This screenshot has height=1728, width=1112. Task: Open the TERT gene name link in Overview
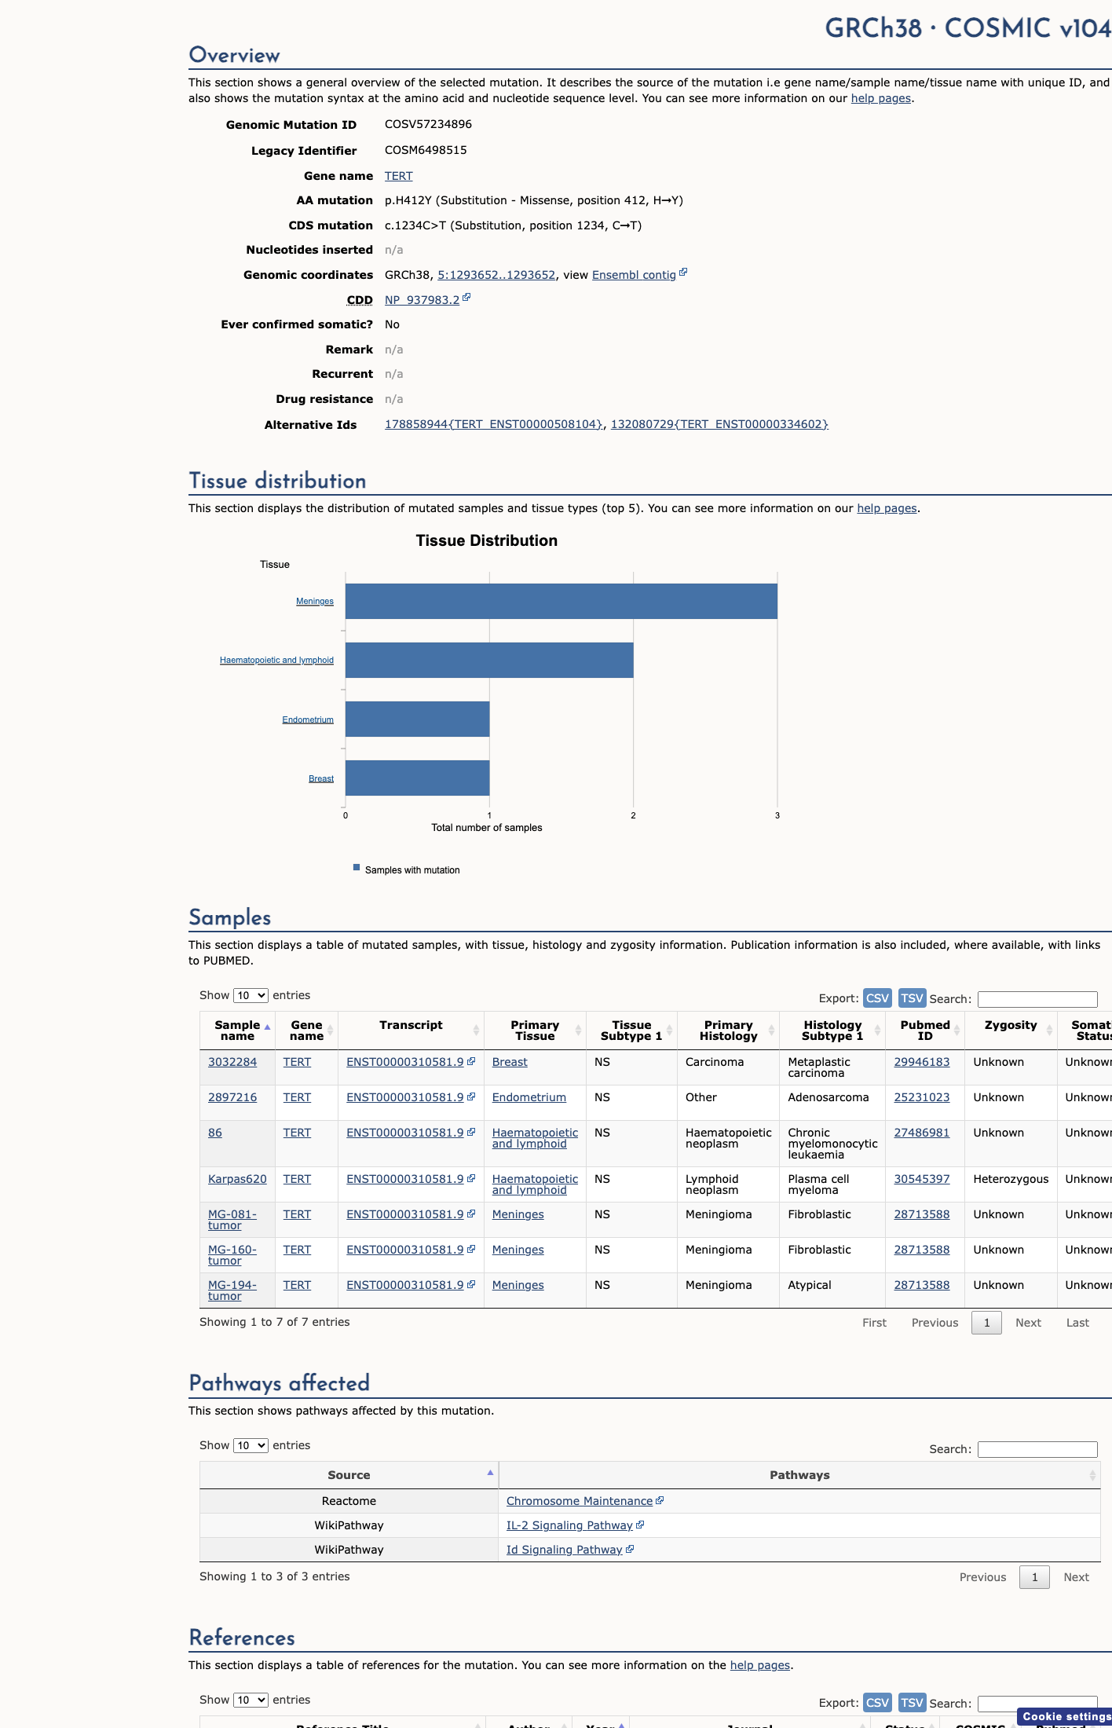pos(398,176)
